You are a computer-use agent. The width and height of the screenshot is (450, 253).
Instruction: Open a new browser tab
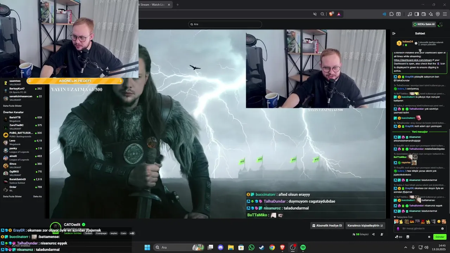(178, 5)
